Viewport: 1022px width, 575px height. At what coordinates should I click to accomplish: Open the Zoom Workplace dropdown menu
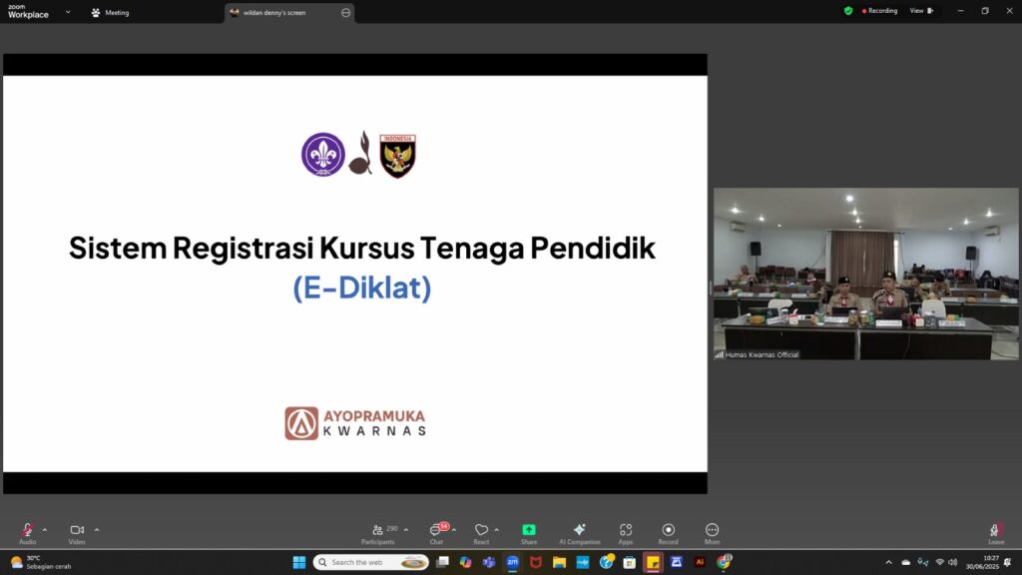68,12
